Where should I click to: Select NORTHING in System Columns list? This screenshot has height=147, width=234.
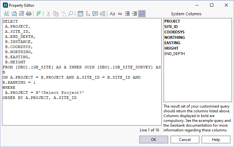pyautogui.click(x=174, y=37)
